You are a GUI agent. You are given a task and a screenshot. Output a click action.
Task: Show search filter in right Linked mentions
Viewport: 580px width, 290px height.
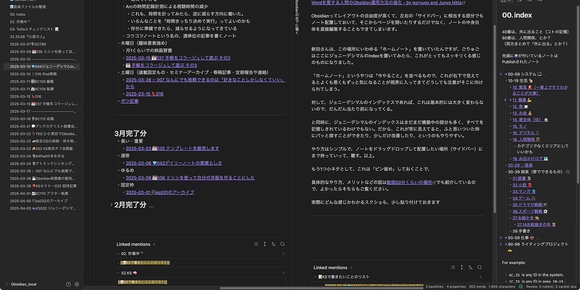(479, 267)
